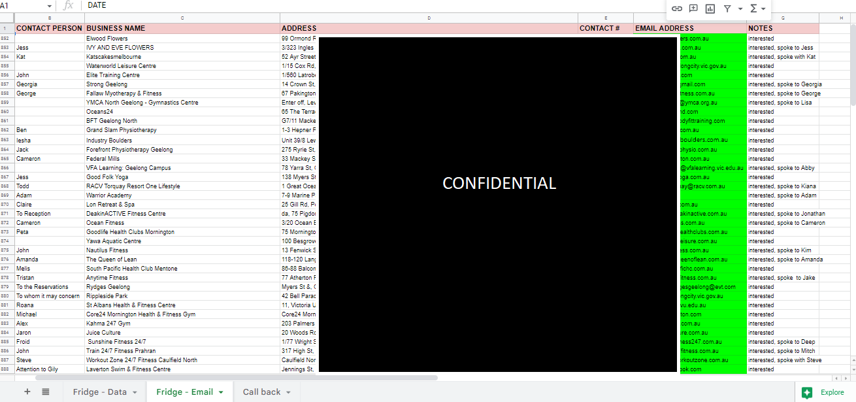Viewport: 856px width, 402px height.
Task: Select the EMAIL ADDRESS header cell
Action: click(x=690, y=29)
